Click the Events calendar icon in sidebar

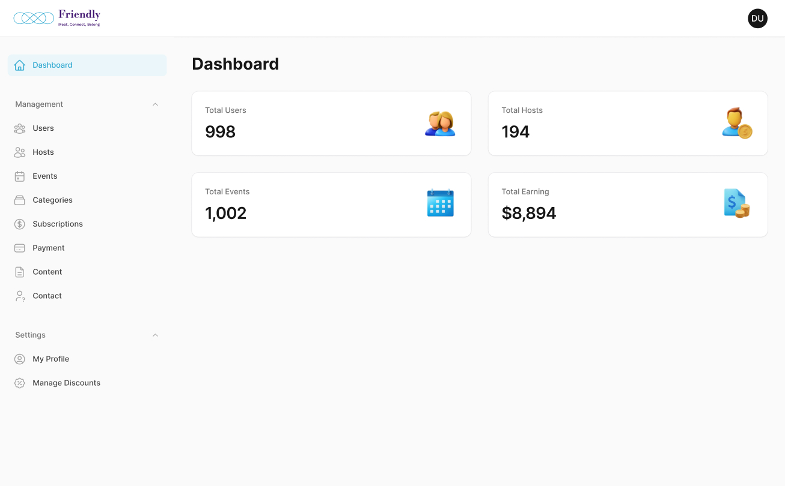(20, 176)
